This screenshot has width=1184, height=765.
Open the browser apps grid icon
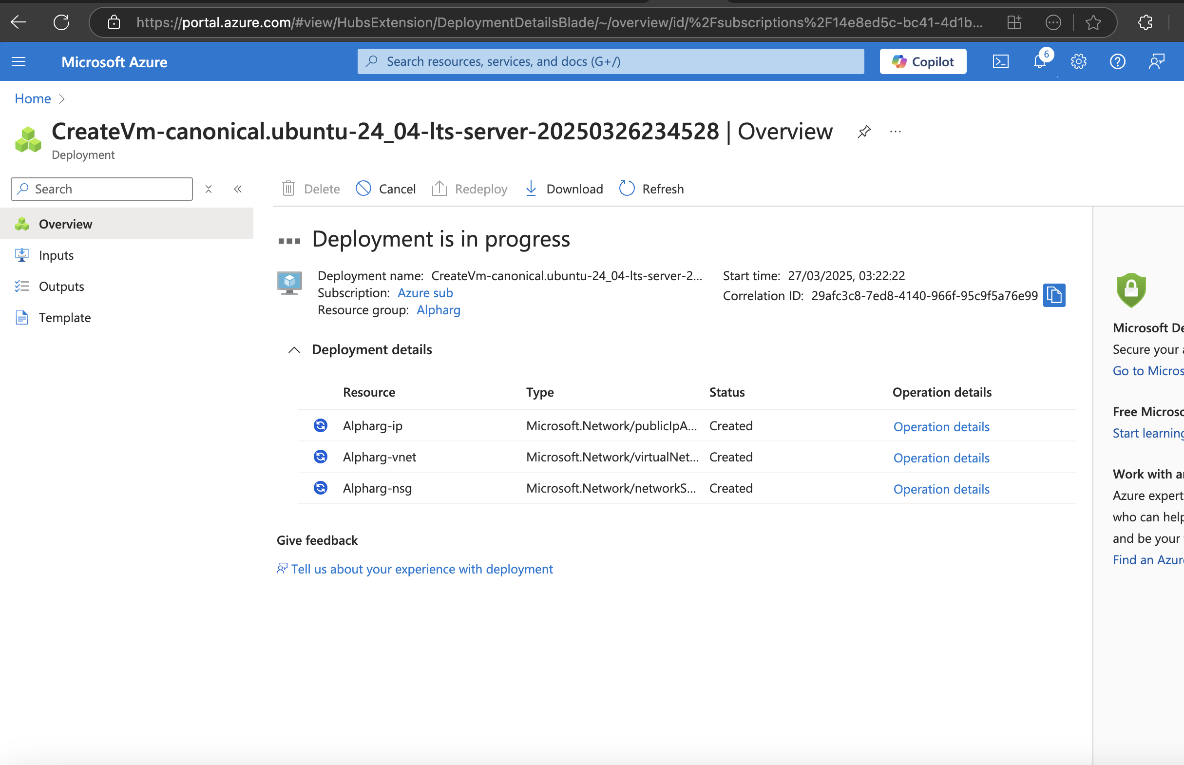pos(1014,22)
